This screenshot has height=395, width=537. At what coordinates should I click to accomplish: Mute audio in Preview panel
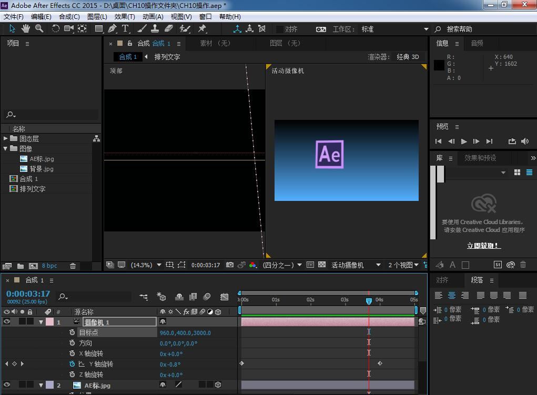(x=525, y=141)
